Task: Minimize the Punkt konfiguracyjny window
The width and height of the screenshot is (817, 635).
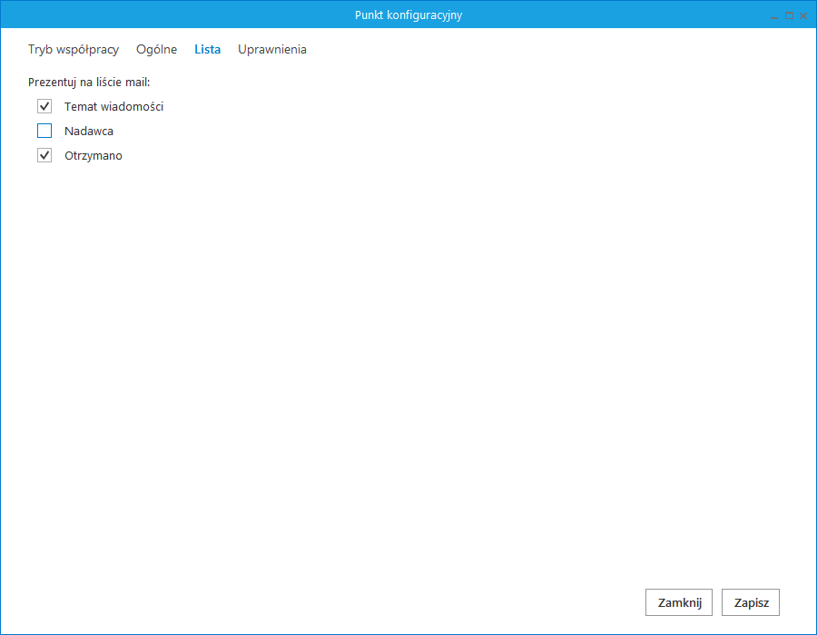Action: click(774, 16)
